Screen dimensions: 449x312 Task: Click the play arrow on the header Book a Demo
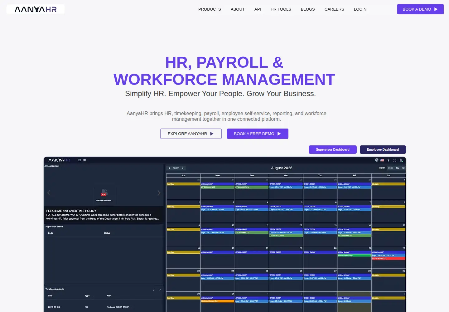pos(436,9)
